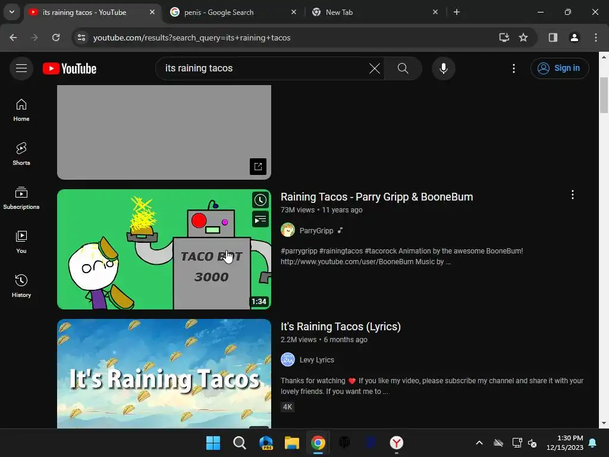Bookmark this page with the star
609x457 pixels.
pos(523,37)
